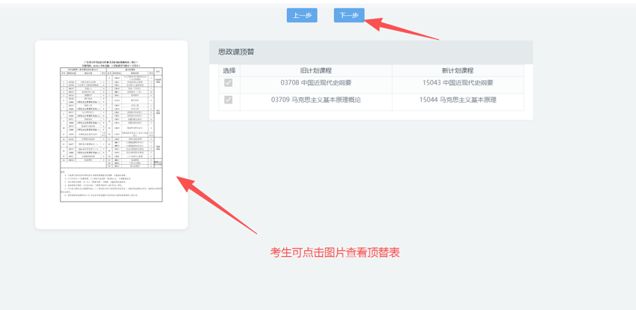Toggle checkbox for 03708 中国近现代史纲要 row
Image resolution: width=636 pixels, height=310 pixels.
pos(228,83)
